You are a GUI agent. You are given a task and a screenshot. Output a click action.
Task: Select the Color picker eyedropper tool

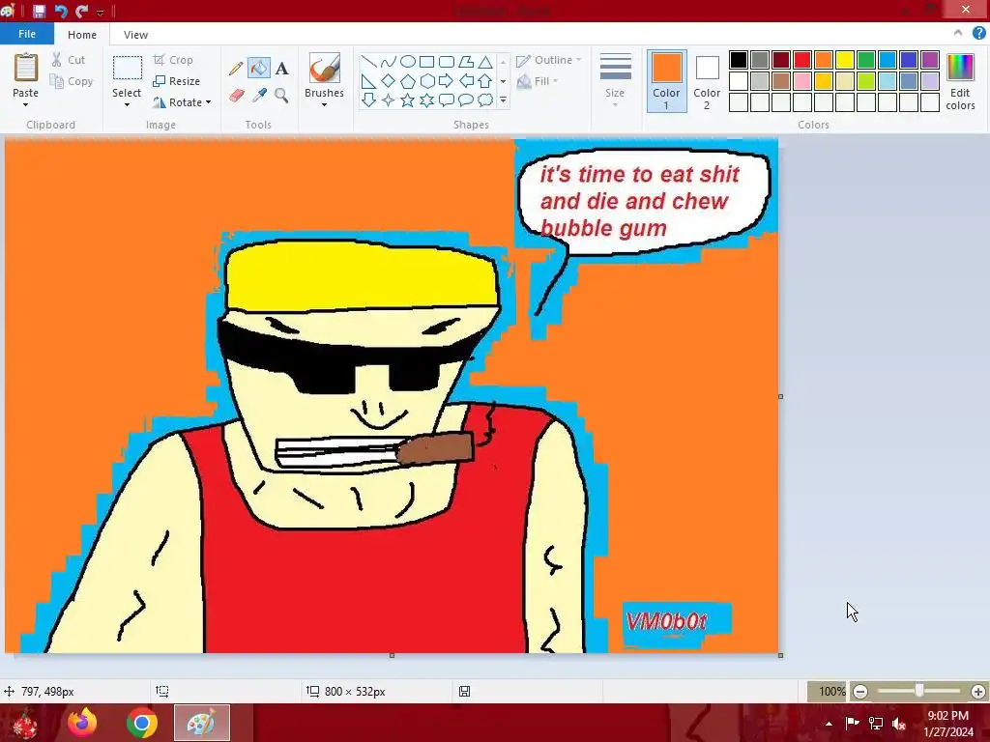tap(259, 96)
